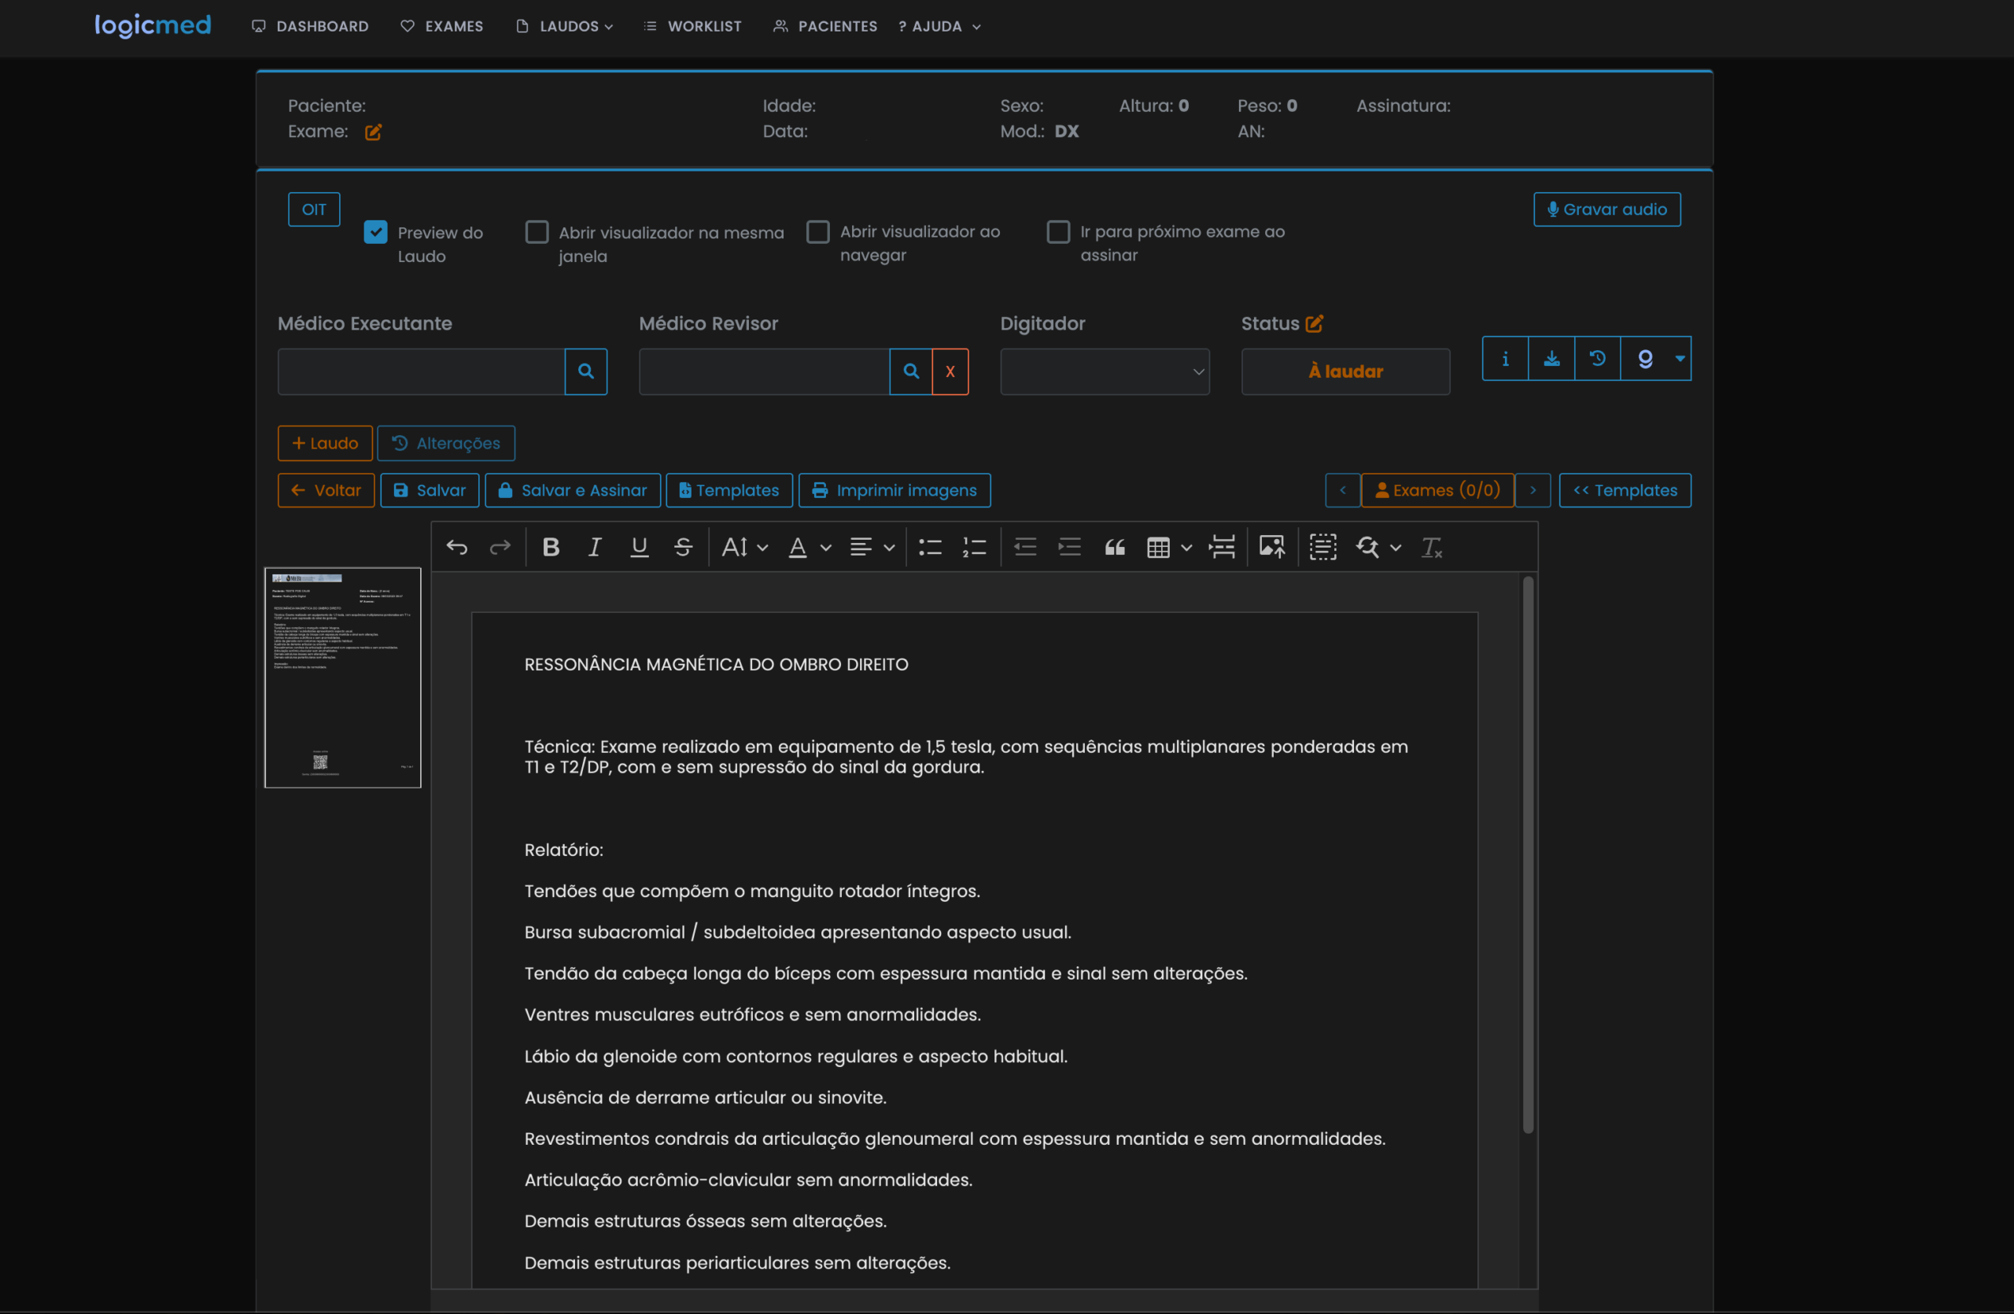Viewport: 2014px width, 1314px height.
Task: Click the Status edit pencil icon
Action: pos(1314,323)
